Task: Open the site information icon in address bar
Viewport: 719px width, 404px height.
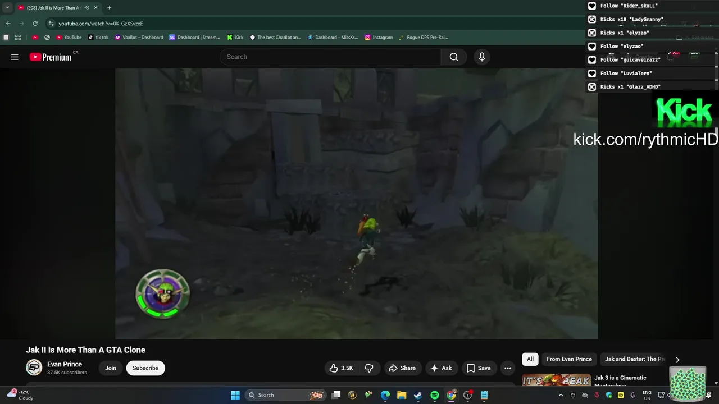Action: click(x=51, y=24)
